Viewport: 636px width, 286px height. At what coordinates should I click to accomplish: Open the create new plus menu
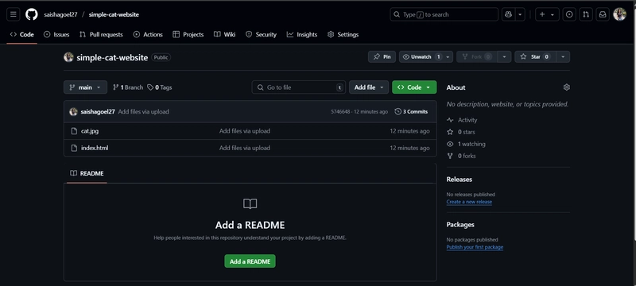547,14
